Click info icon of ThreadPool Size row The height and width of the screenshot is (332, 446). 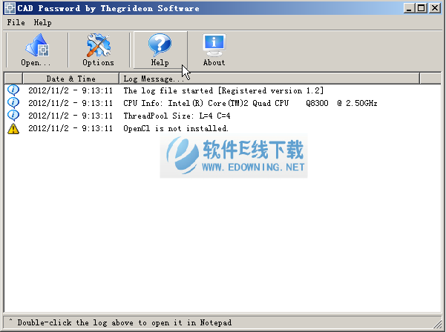pyautogui.click(x=13, y=116)
